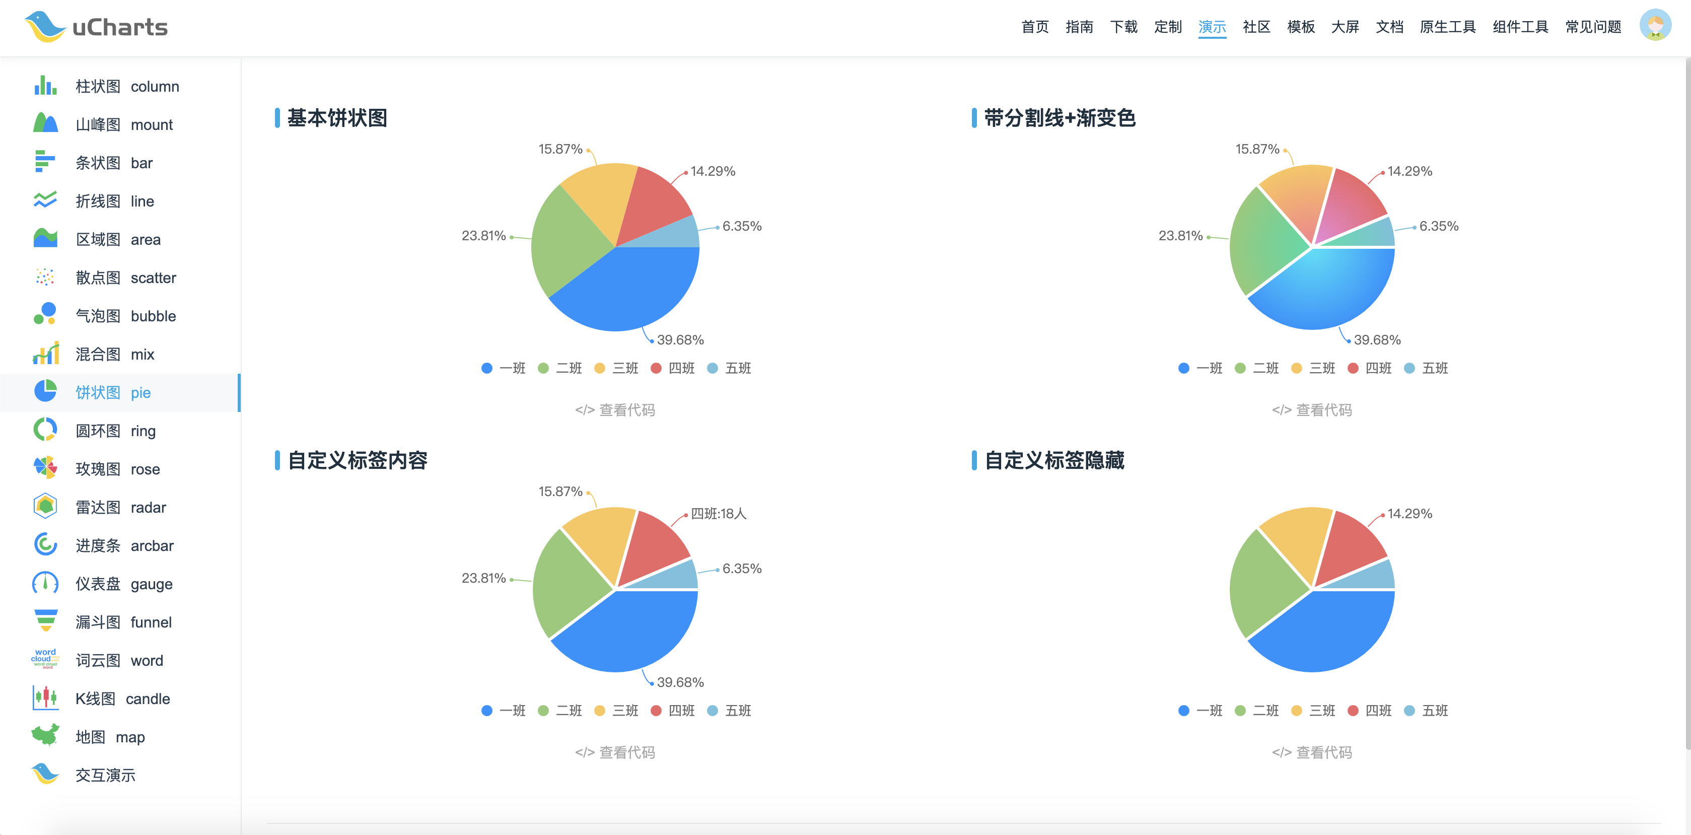Click the uCharts bird logo

[x=44, y=27]
